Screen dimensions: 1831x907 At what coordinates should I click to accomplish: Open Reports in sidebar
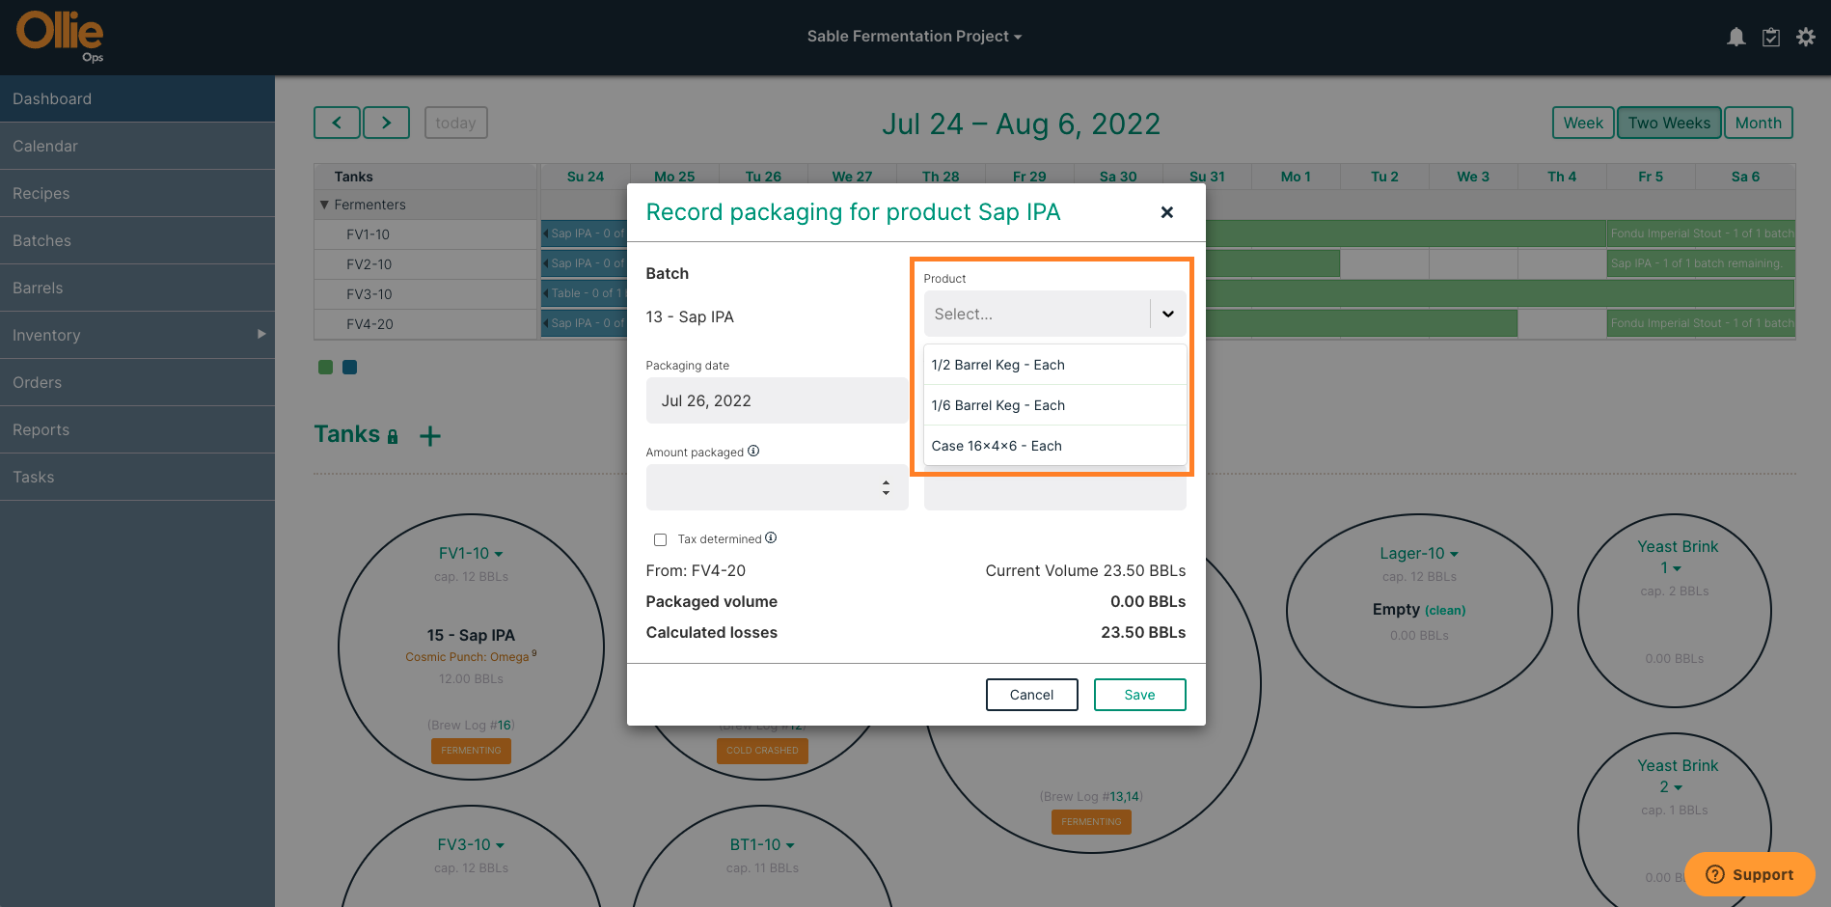(137, 429)
